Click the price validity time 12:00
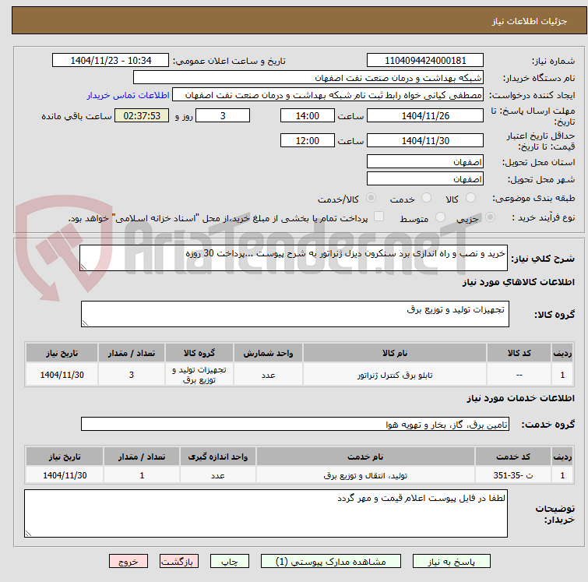The width and height of the screenshot is (588, 582). point(308,141)
